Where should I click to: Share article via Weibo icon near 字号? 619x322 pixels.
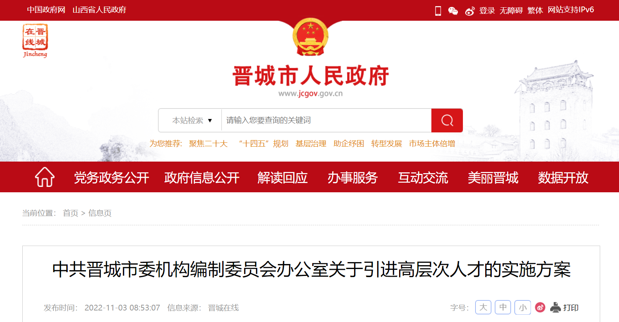click(540, 307)
